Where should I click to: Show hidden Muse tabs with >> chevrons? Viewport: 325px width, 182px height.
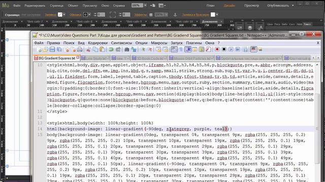(232, 21)
